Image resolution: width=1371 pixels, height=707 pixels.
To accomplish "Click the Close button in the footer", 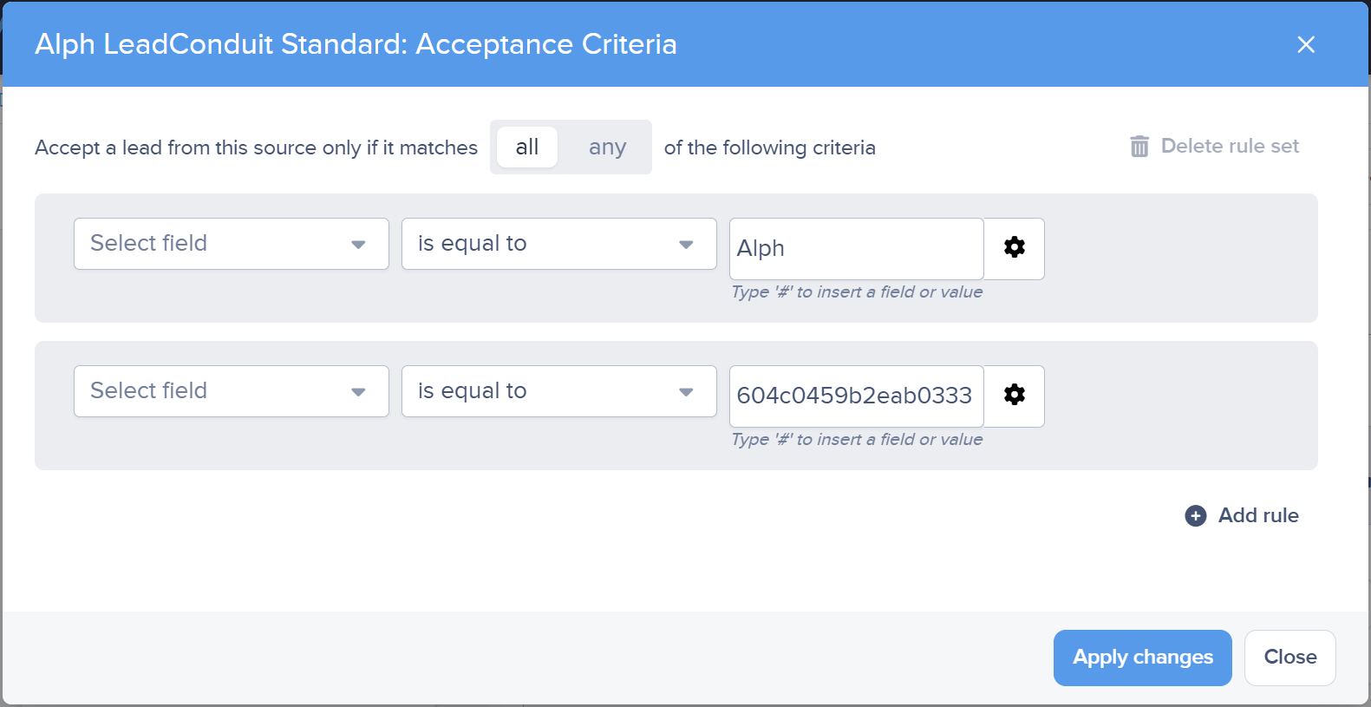I will coord(1289,658).
